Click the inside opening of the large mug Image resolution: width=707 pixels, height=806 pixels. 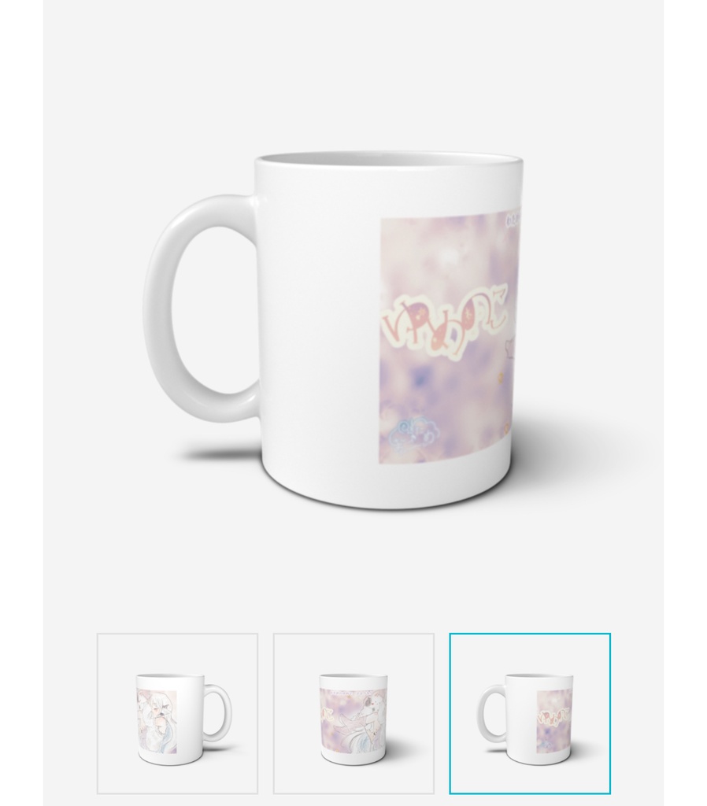389,157
